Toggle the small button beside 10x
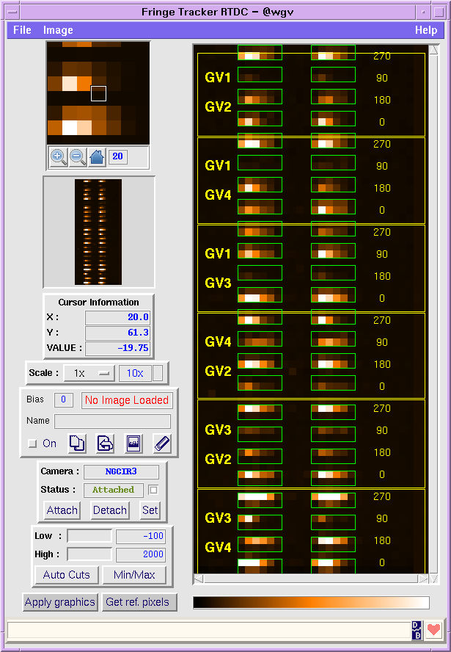Image resolution: width=451 pixels, height=652 pixels. pos(158,373)
